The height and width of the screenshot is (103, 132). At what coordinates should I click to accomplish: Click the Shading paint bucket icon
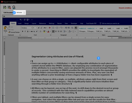click(69, 31)
